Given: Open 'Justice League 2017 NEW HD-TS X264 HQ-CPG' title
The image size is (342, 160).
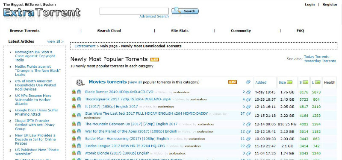Looking at the screenshot, I should 125,146.
